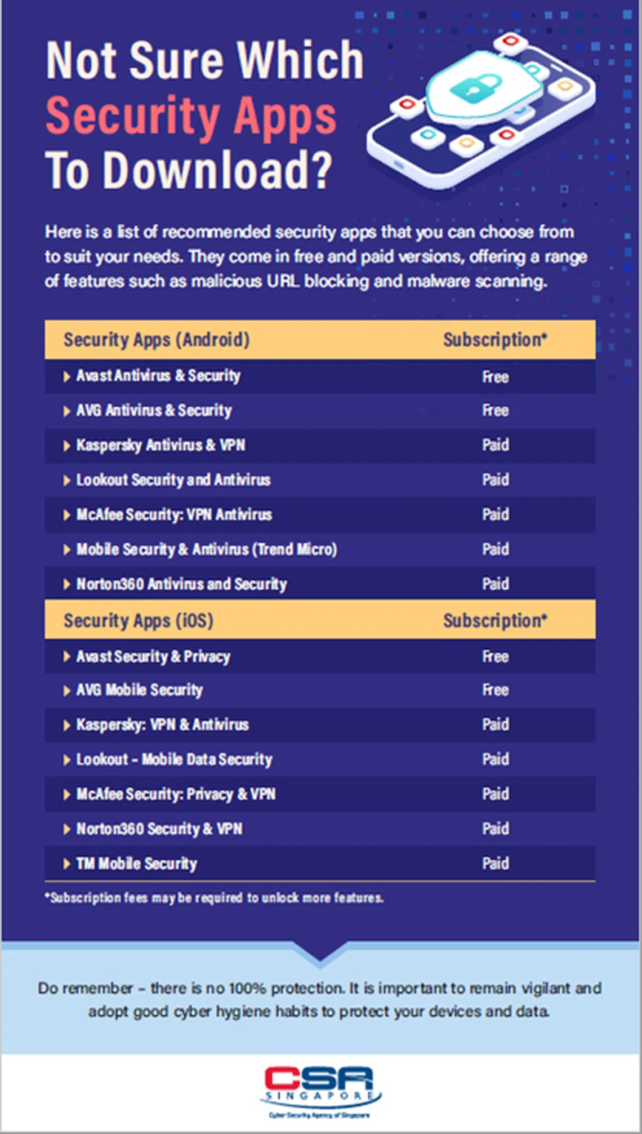Select McAfee Security: Privacy & VPN entry
Image resolution: width=642 pixels, height=1134 pixels.
pyautogui.click(x=176, y=794)
